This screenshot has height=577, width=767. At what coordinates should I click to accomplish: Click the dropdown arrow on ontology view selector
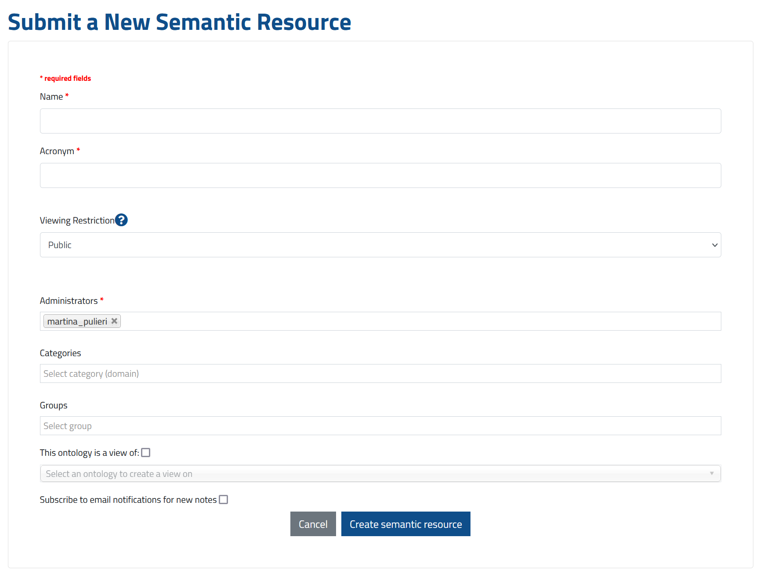pos(713,473)
